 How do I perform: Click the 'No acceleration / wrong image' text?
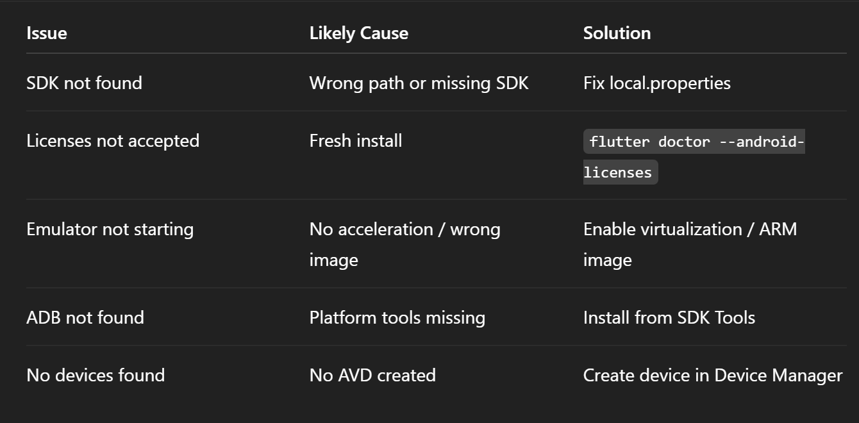(x=405, y=244)
